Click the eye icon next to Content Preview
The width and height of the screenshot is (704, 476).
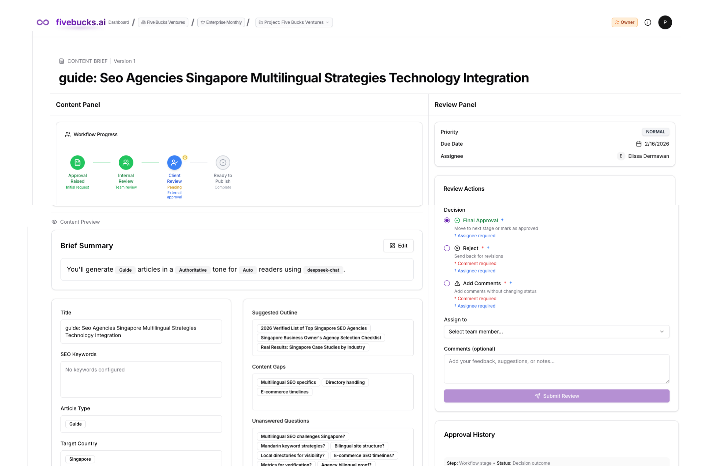pos(54,222)
